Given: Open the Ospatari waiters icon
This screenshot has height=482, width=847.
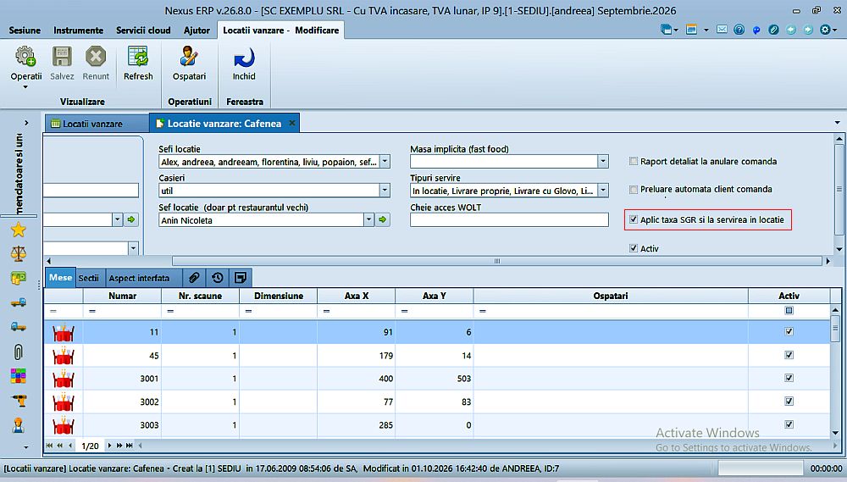Looking at the screenshot, I should 189,56.
